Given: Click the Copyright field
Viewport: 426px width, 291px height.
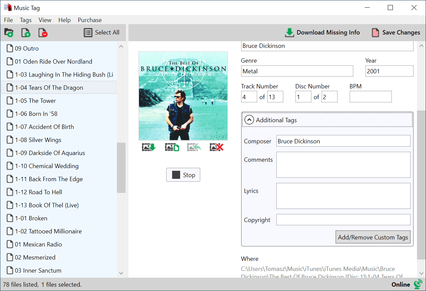Looking at the screenshot, I should pyautogui.click(x=343, y=220).
